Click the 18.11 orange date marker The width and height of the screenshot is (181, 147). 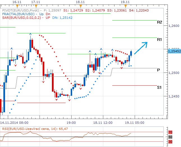pyautogui.click(x=80, y=6)
